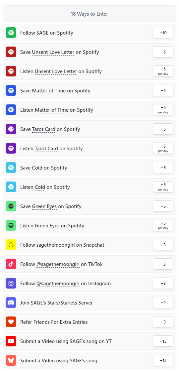179x371 pixels.
Task: Click the red YouTube play icon
Action: (x=11, y=341)
